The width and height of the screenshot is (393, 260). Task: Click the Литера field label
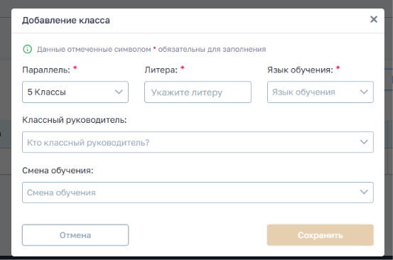coord(161,70)
